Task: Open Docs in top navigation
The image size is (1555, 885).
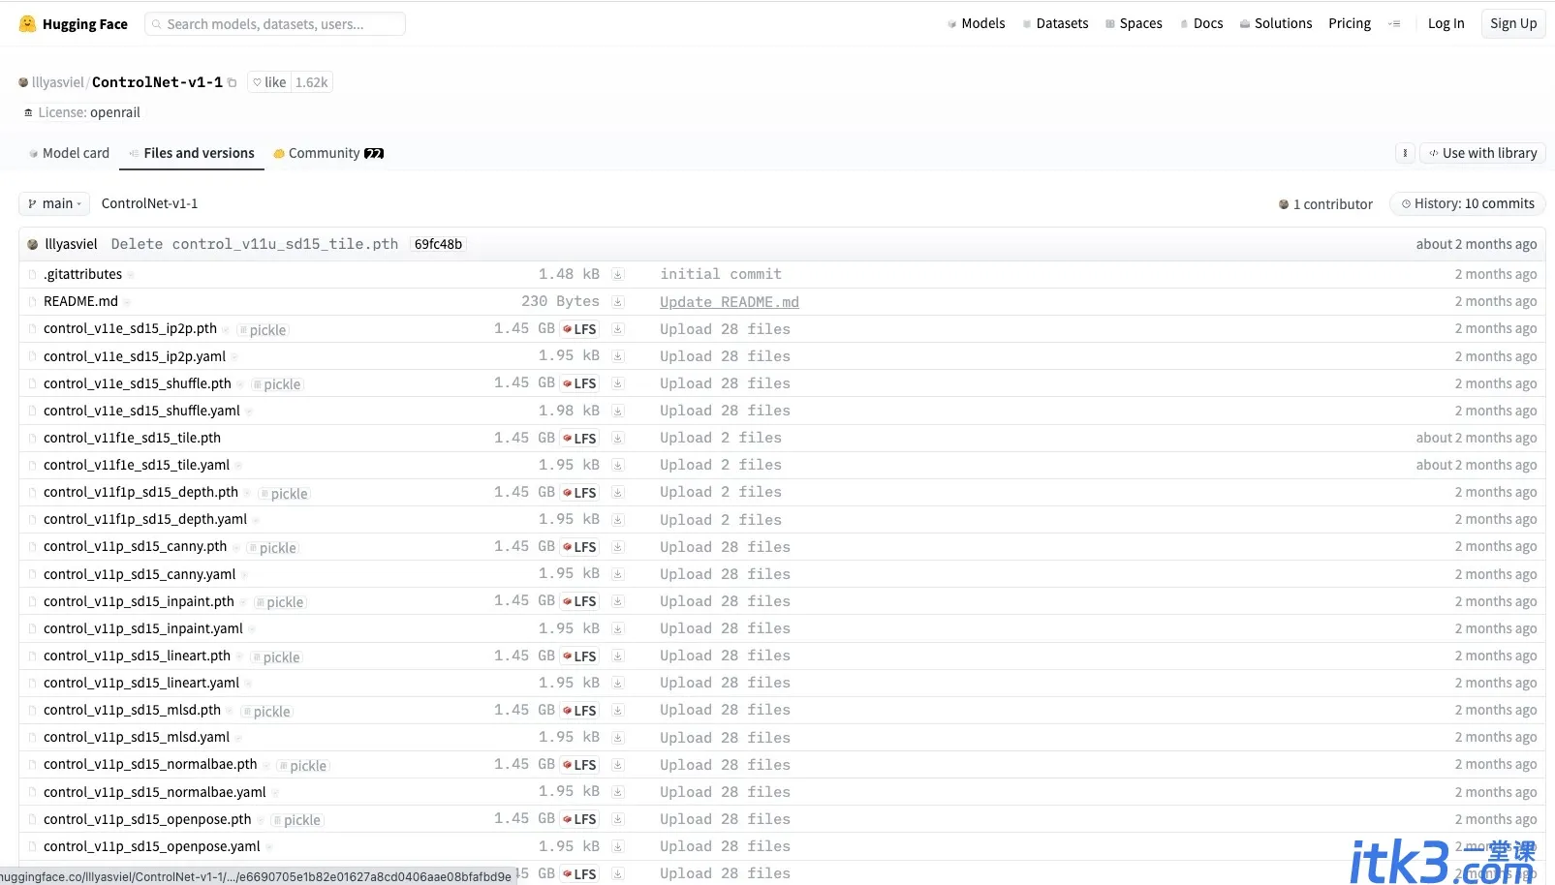Action: click(x=1201, y=23)
